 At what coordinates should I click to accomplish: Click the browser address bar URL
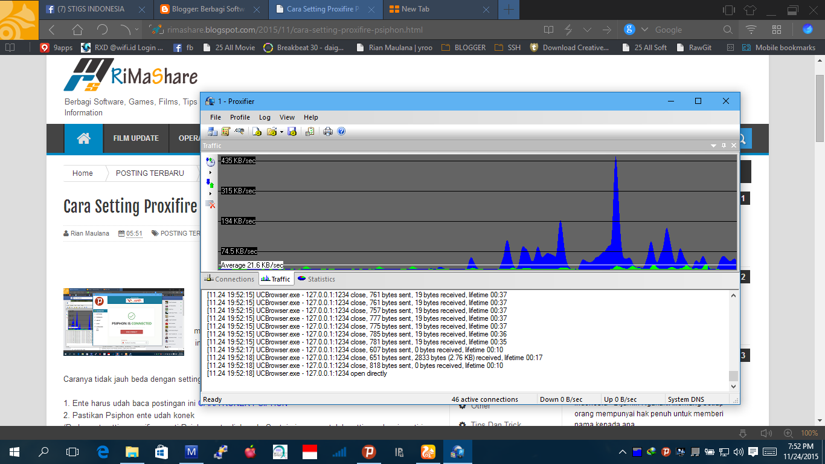pyautogui.click(x=294, y=30)
